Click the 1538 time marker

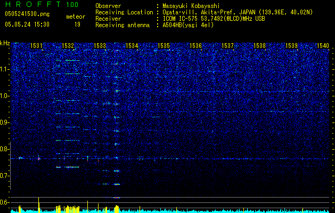[x=259, y=45]
